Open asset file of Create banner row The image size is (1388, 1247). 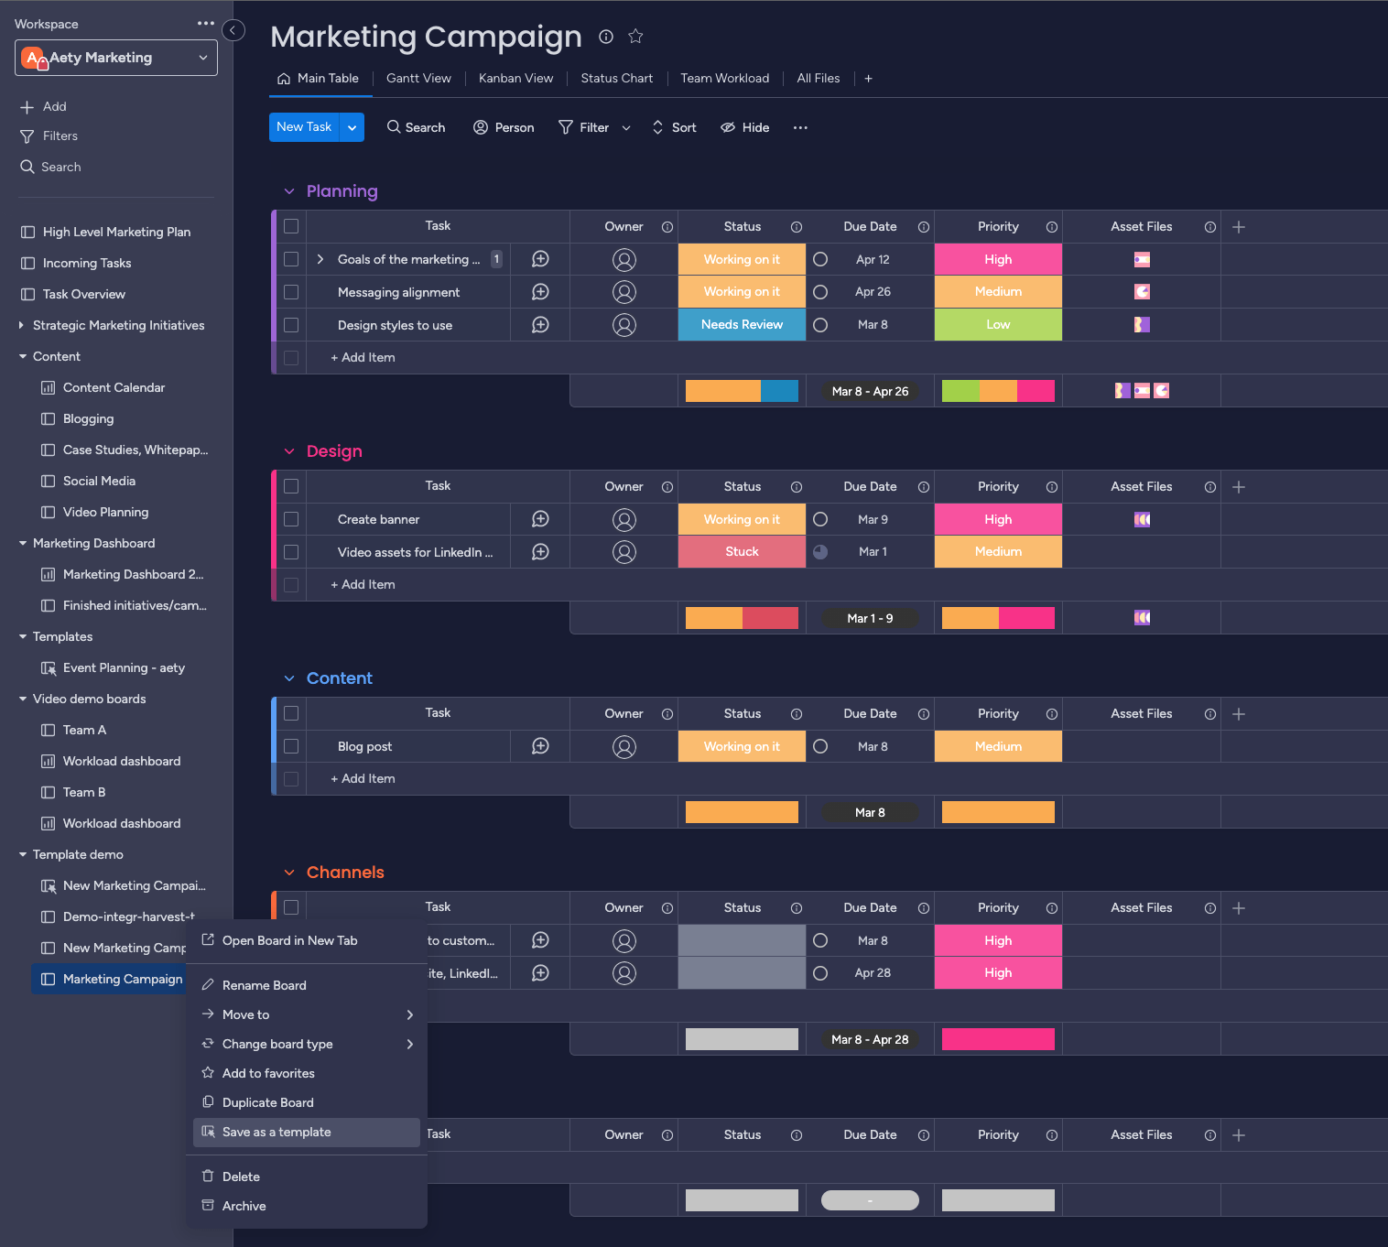pos(1142,519)
